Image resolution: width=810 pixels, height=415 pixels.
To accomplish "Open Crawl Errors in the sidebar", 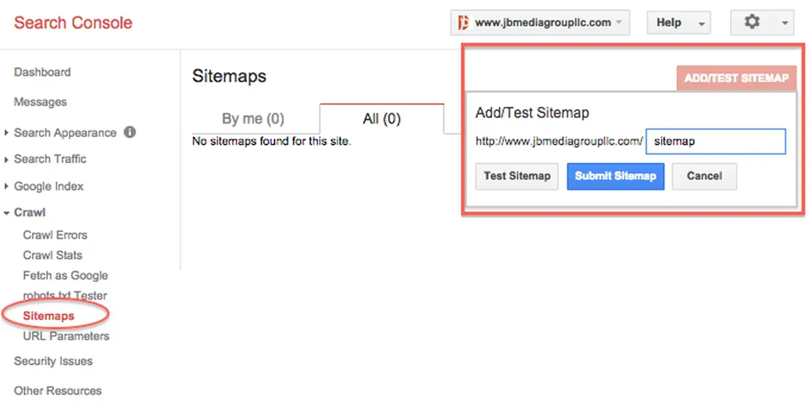I will pyautogui.click(x=55, y=235).
